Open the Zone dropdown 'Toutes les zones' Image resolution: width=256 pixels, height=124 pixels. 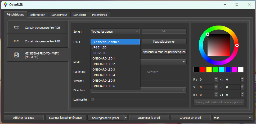(115, 31)
